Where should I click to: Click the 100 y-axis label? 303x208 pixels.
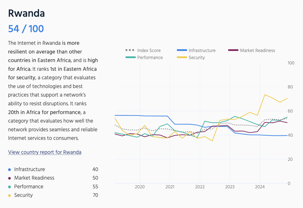tap(291, 63)
